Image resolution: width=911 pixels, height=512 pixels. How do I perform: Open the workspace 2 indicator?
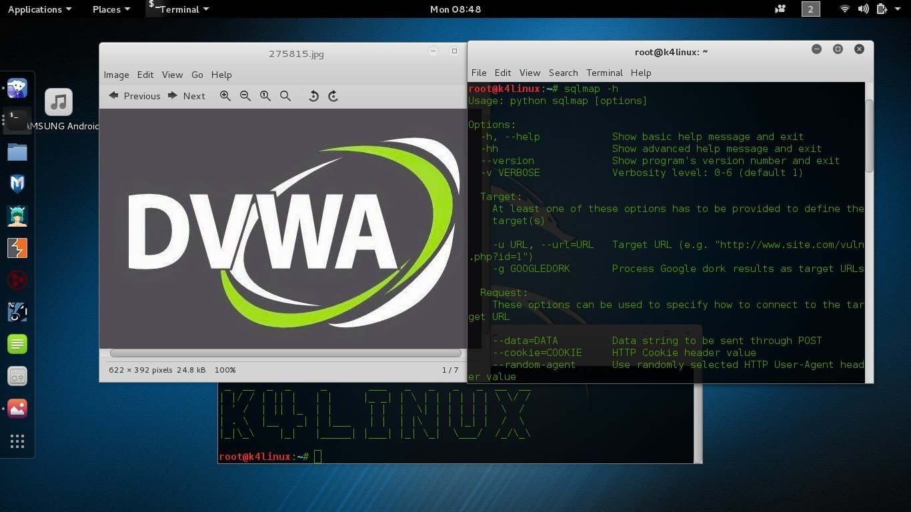point(810,9)
